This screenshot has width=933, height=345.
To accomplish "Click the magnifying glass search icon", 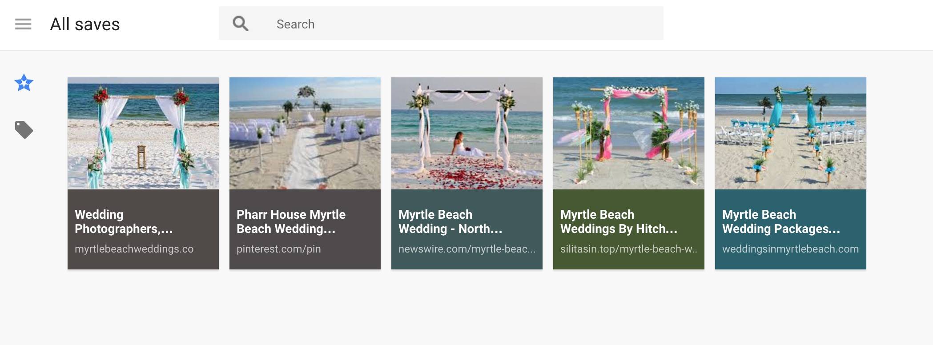I will click(241, 24).
